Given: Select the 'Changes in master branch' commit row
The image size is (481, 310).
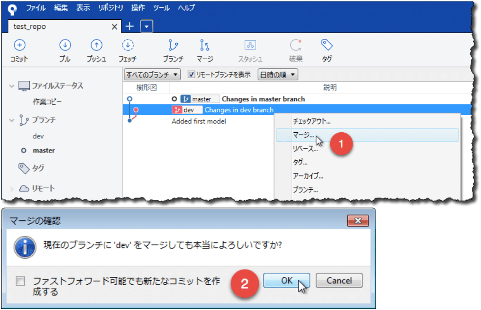Looking at the screenshot, I should coord(298,99).
